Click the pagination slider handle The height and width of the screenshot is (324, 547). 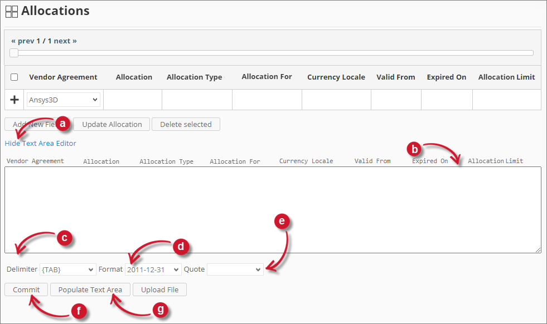tap(14, 53)
